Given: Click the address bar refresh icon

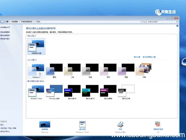Looking at the screenshot, I should click(144, 22).
